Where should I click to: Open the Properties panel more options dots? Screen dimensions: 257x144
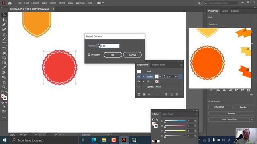[251, 95]
